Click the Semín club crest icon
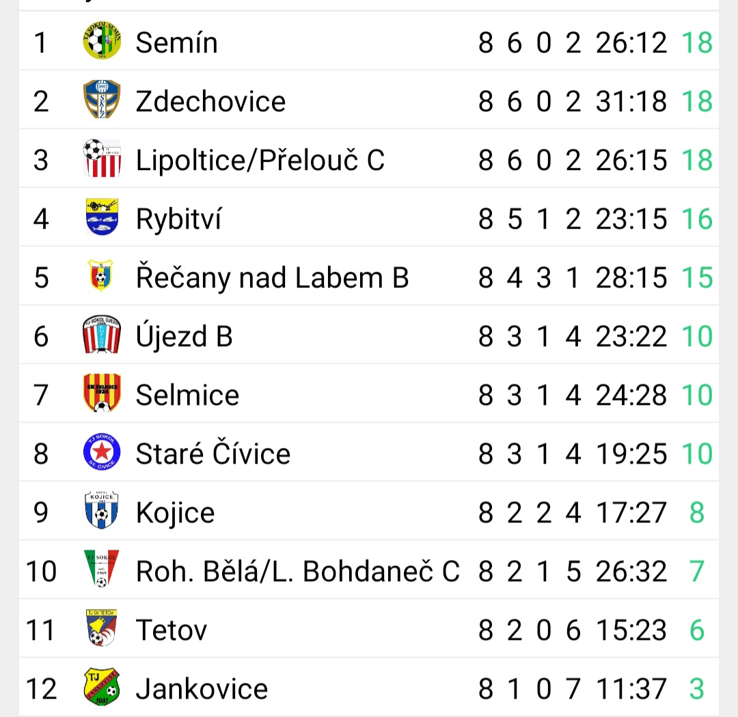The image size is (738, 717). 102,42
